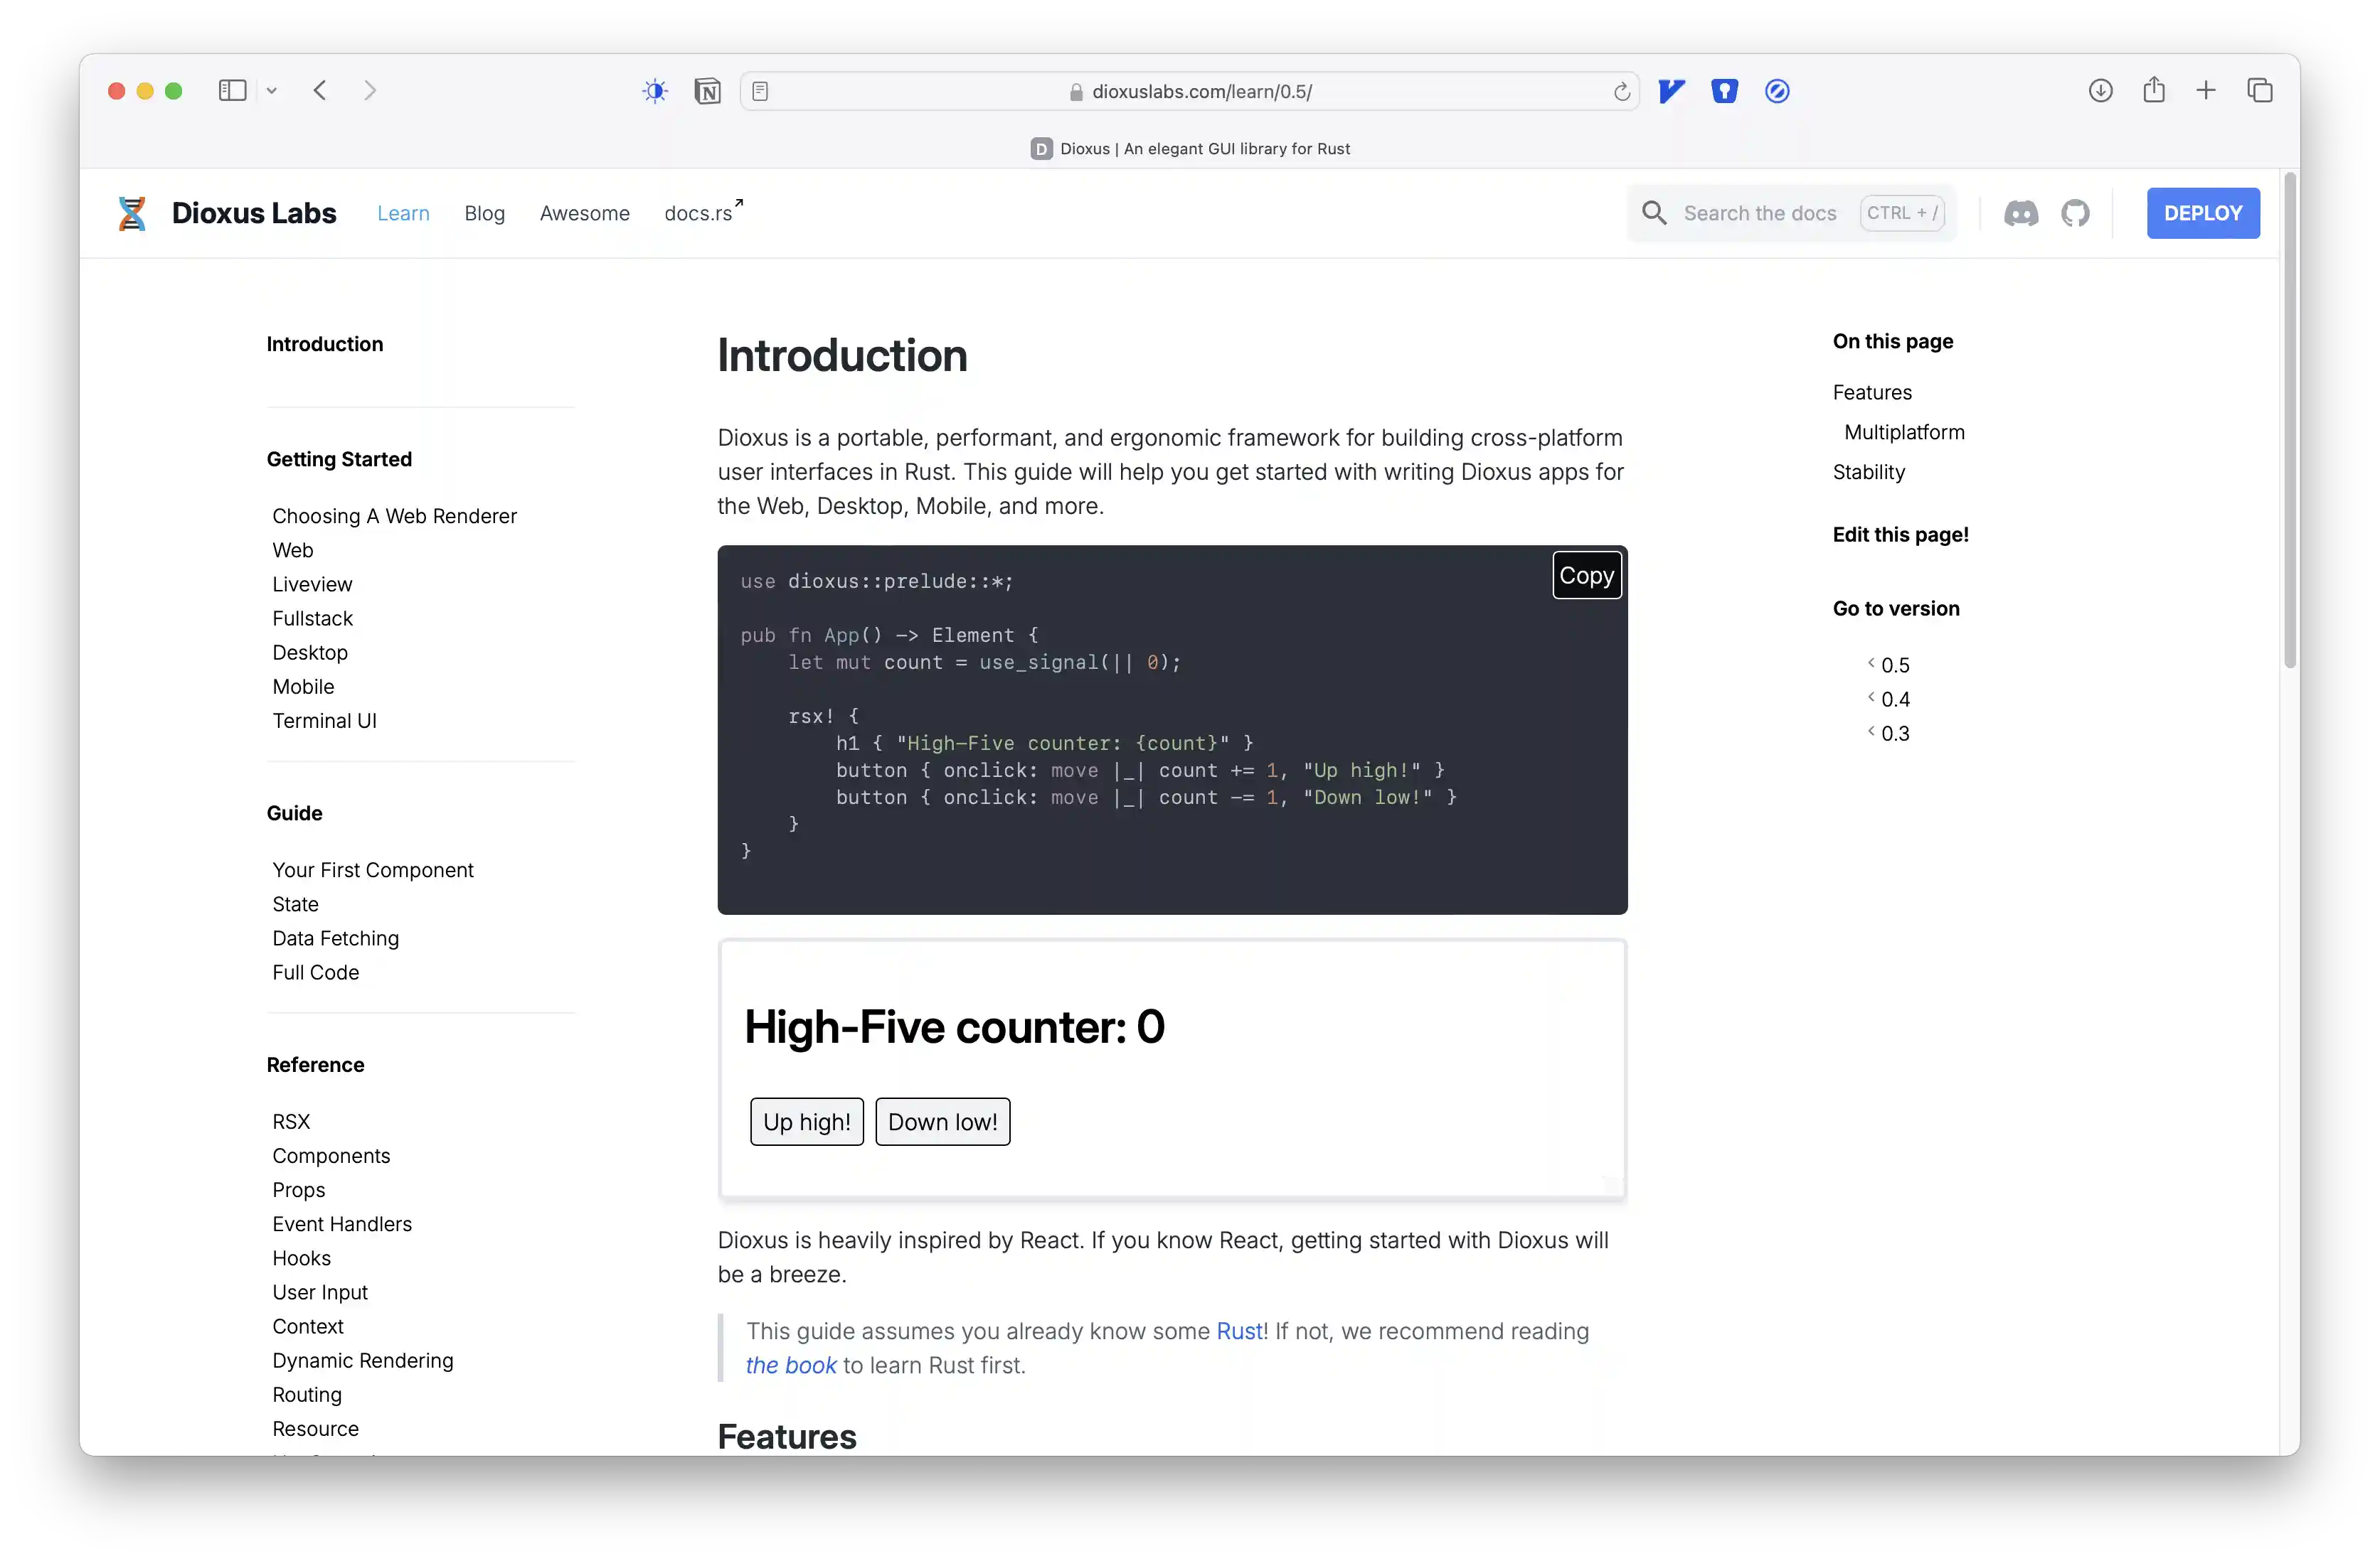Toggle the reader view icon

click(760, 91)
